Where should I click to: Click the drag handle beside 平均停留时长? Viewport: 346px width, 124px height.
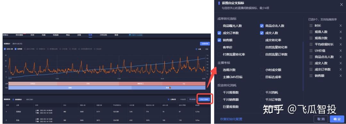coord(311,44)
